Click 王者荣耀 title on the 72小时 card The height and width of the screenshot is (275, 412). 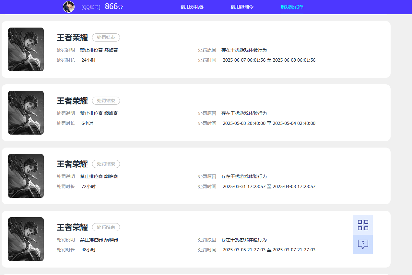72,164
